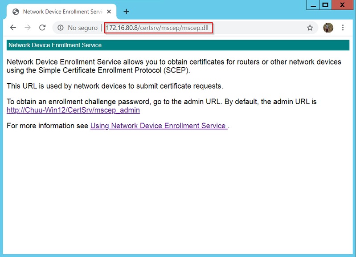Click the forward navigation arrow
This screenshot has height=257, width=356.
(x=28, y=28)
